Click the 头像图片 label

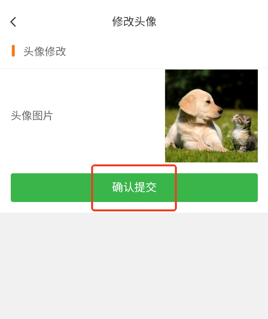(x=32, y=115)
